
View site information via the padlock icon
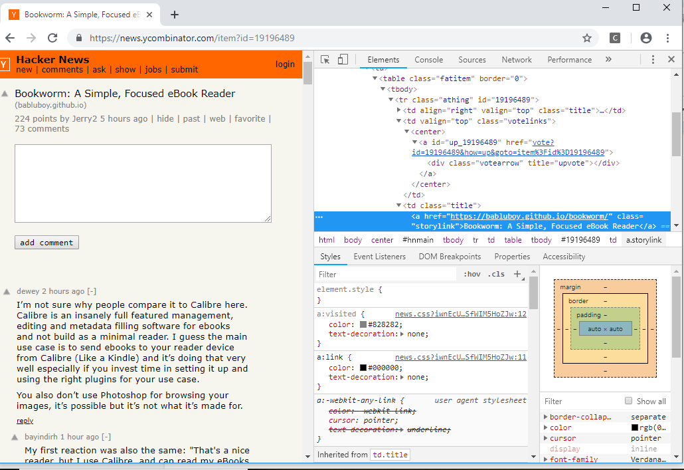pos(79,38)
